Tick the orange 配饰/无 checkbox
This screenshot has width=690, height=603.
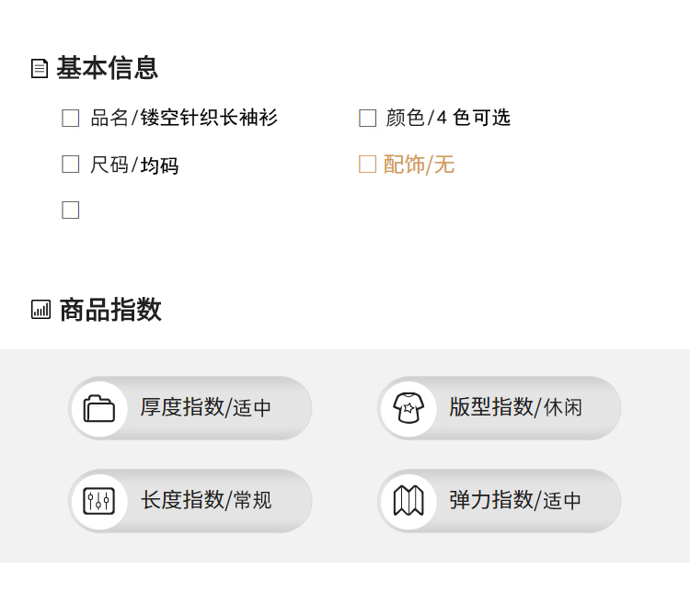pos(367,164)
